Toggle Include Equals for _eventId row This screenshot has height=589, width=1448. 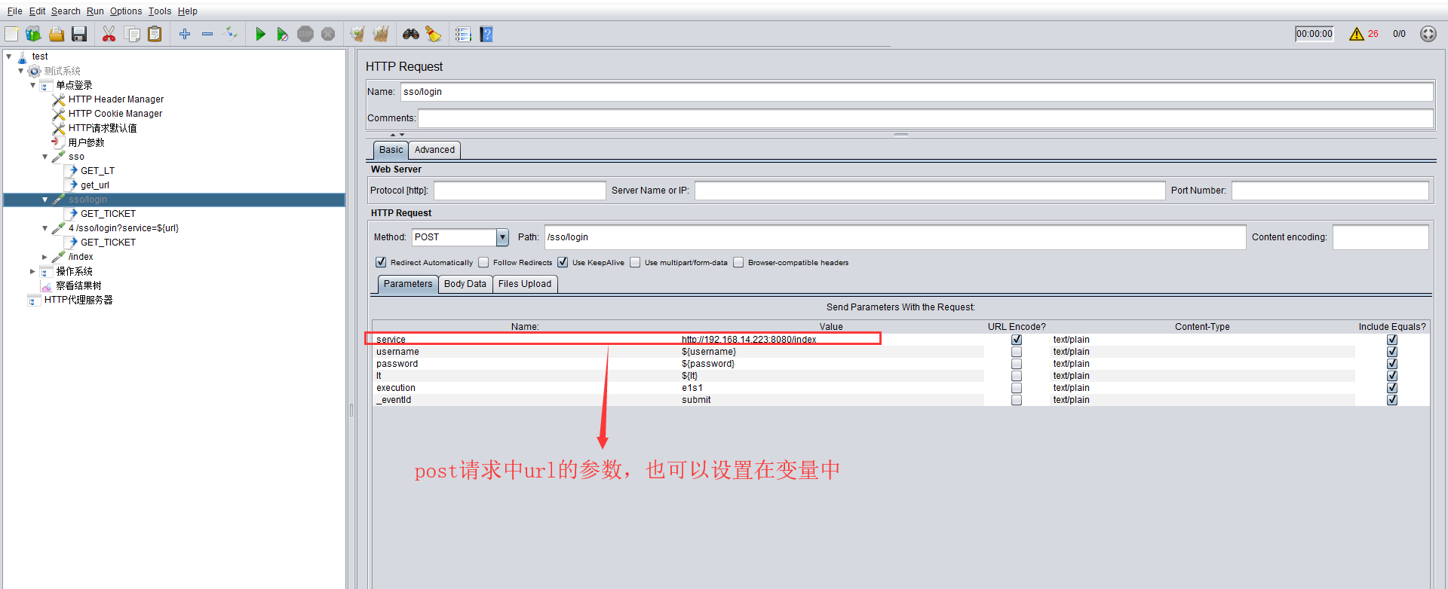point(1392,400)
